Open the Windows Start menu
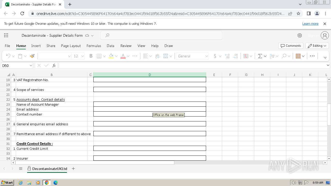The image size is (331, 186). [7, 182]
